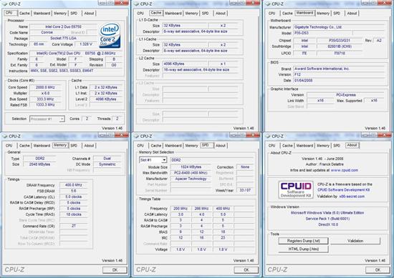
Task: Click the HTML Dump (.htm) button
Action: 303,249
